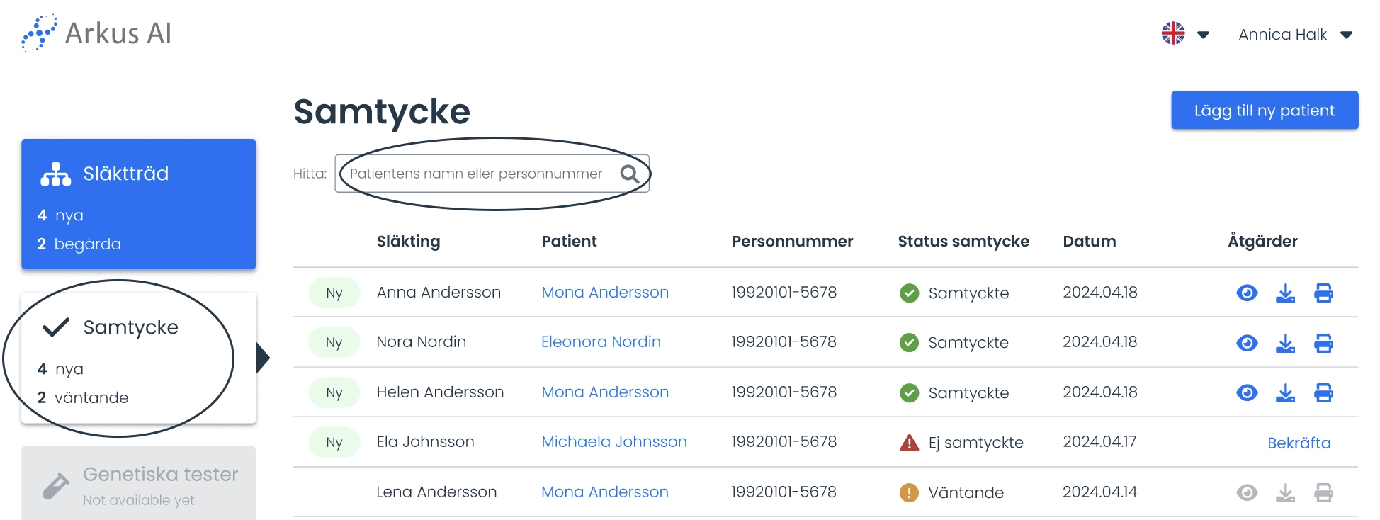Print Anna Andersson's consent form
Image resolution: width=1380 pixels, height=520 pixels.
(1323, 293)
